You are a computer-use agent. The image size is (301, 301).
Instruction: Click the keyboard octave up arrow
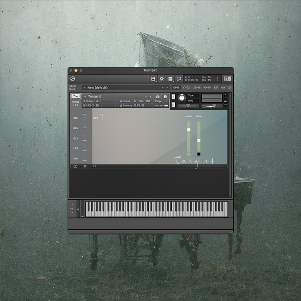(72, 205)
